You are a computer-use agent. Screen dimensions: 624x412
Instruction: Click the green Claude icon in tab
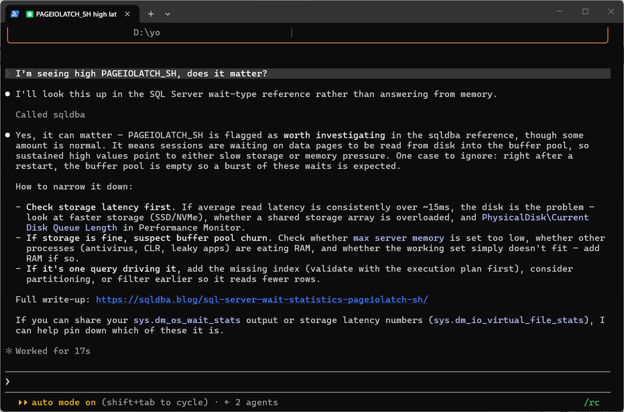pos(29,15)
